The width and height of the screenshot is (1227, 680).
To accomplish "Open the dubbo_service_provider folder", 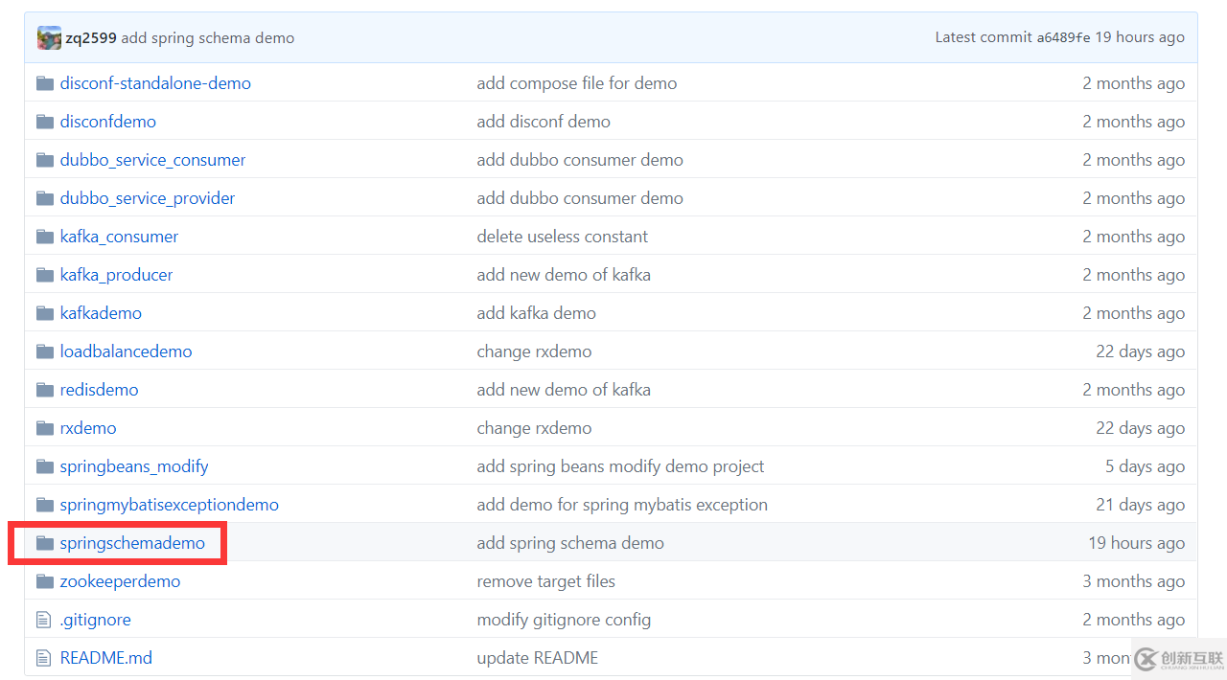I will [x=148, y=198].
